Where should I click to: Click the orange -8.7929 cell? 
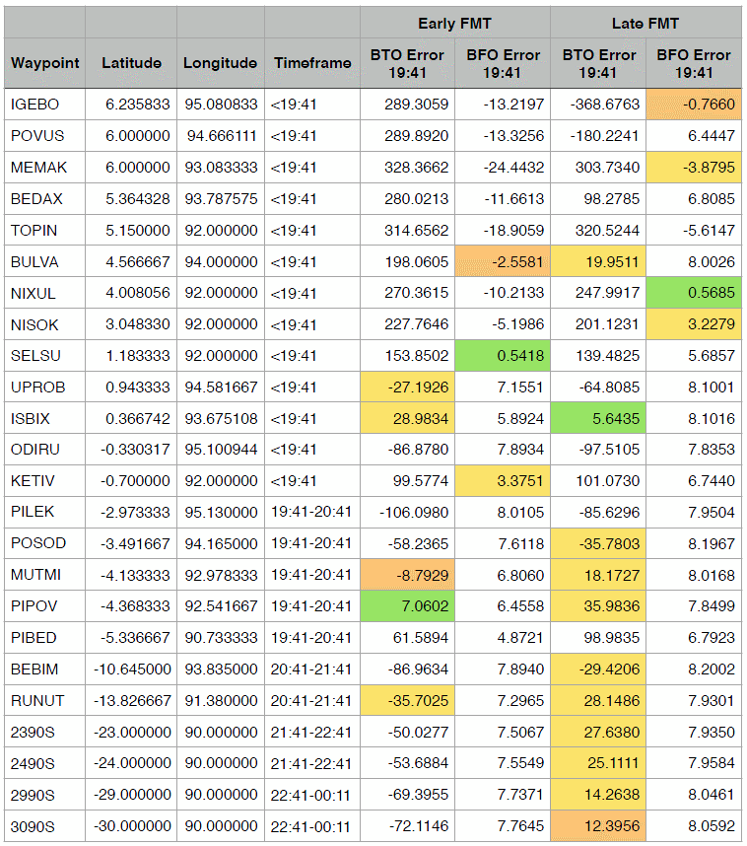tap(407, 575)
